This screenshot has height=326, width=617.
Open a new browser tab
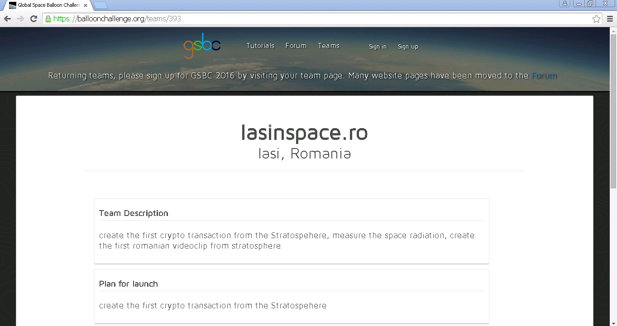pyautogui.click(x=100, y=5)
